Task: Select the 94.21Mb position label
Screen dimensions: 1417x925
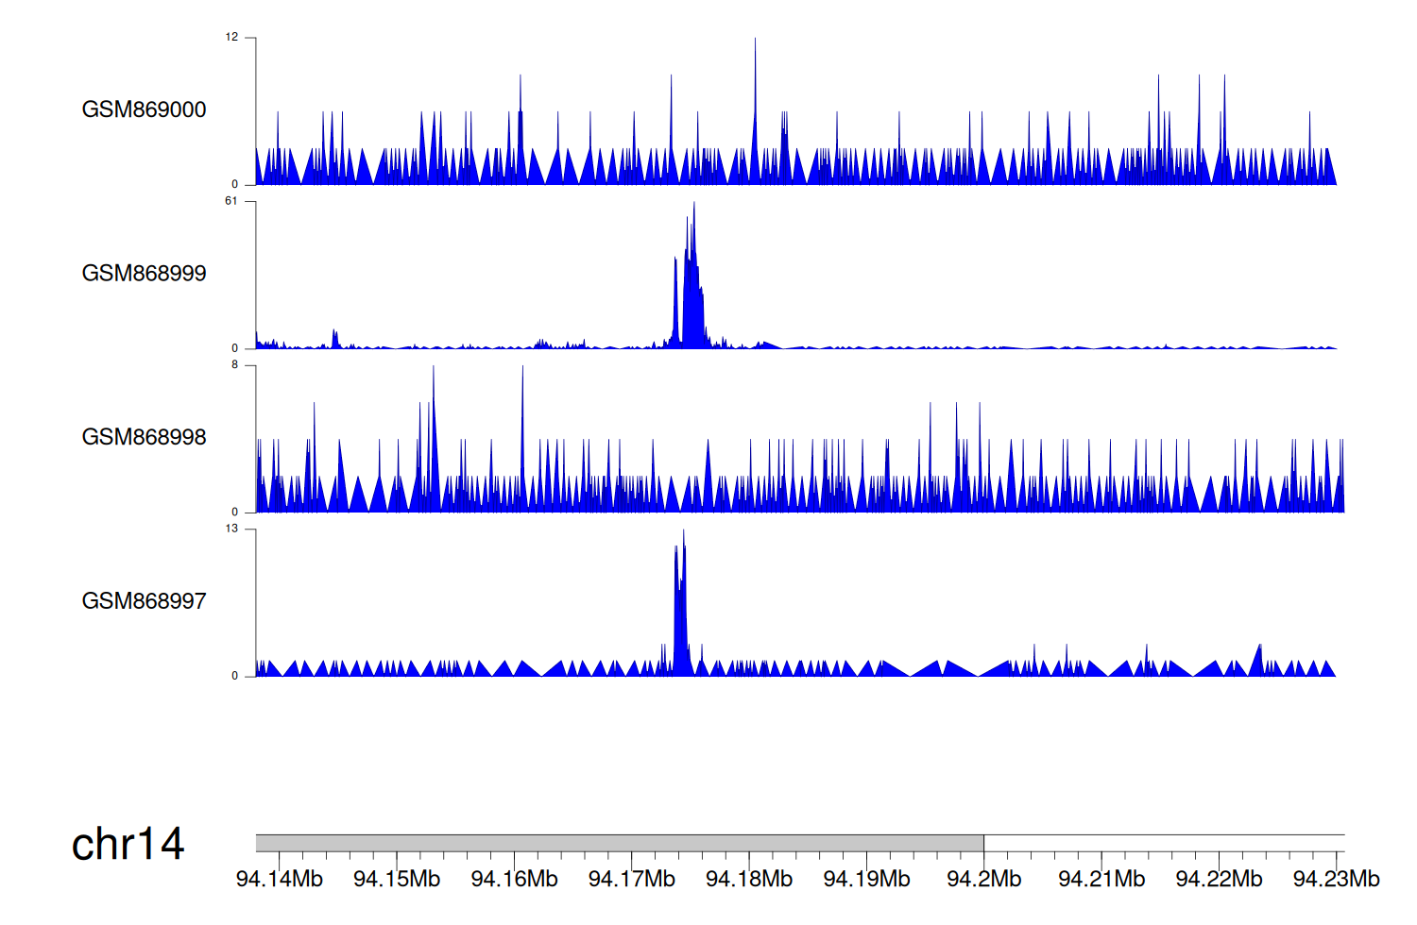Action: [1101, 880]
